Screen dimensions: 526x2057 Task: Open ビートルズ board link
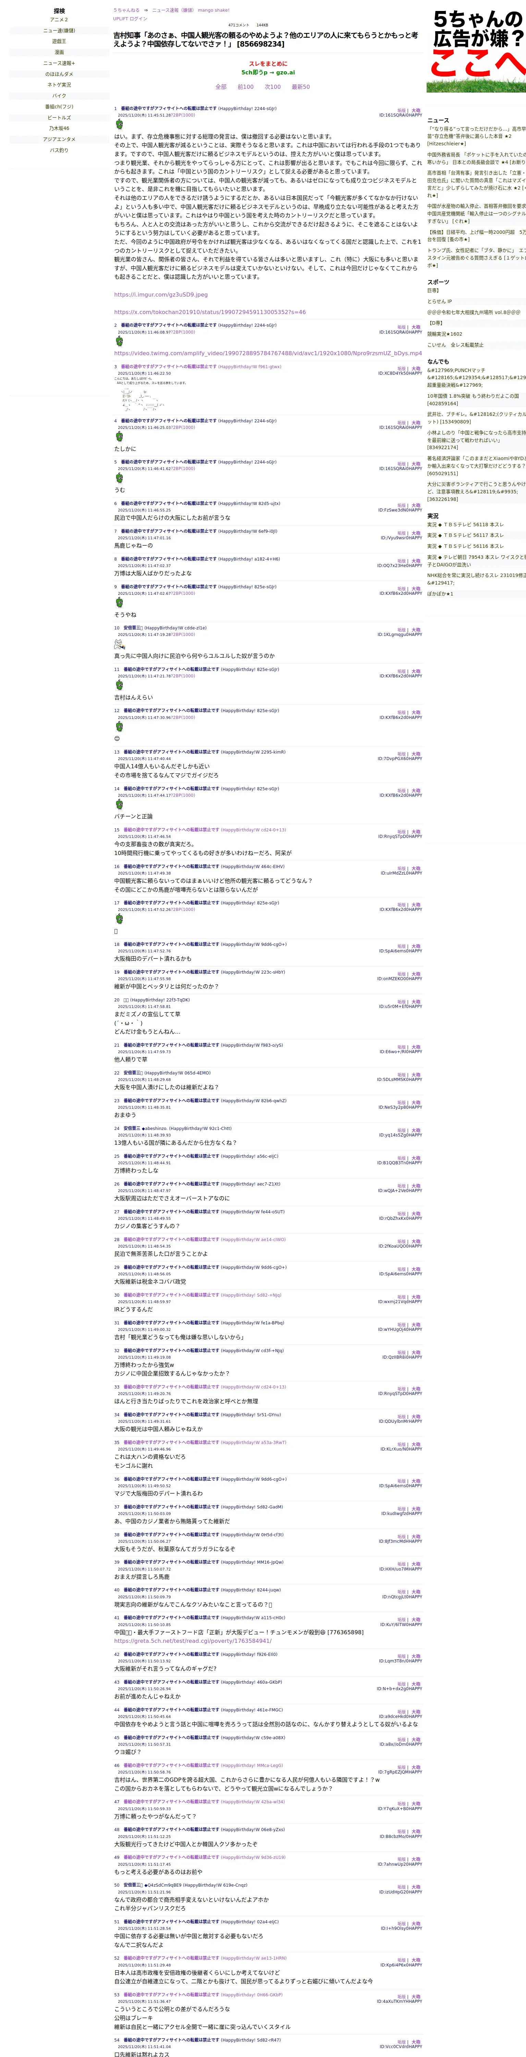(x=59, y=117)
